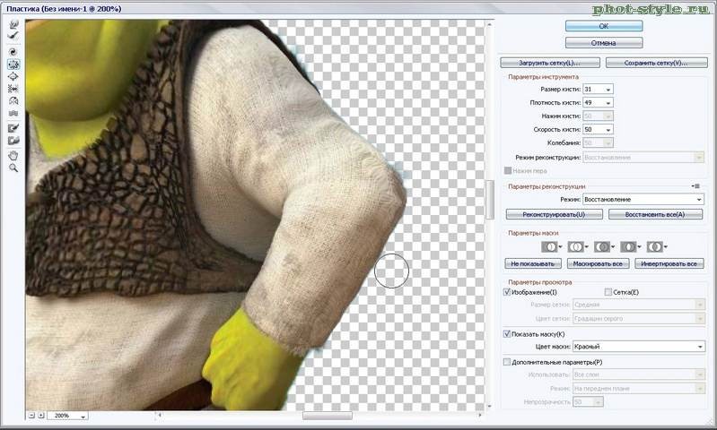Click the Плотность кисти value field
Screen dimensions: 717x430
click(593, 103)
